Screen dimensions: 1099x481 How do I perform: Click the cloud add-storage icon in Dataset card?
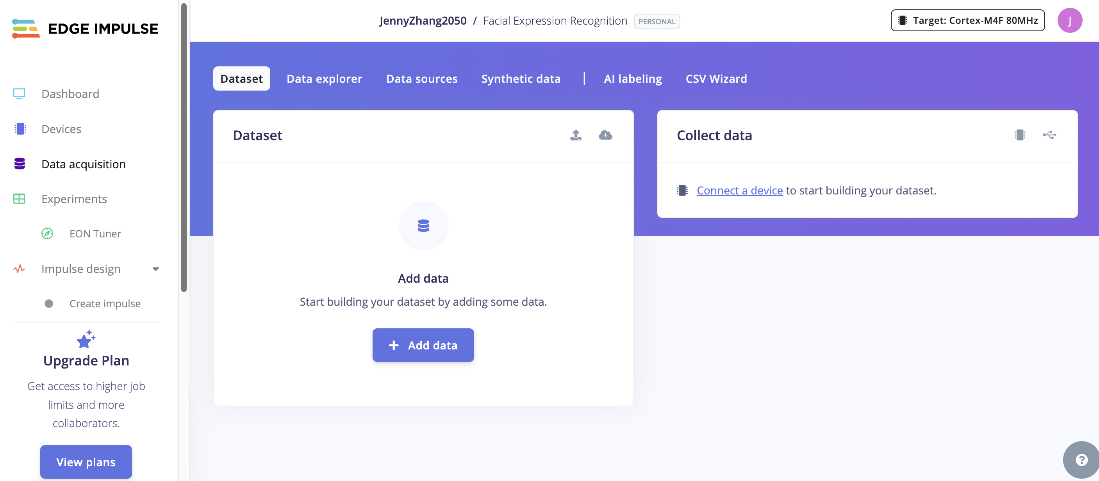(605, 135)
